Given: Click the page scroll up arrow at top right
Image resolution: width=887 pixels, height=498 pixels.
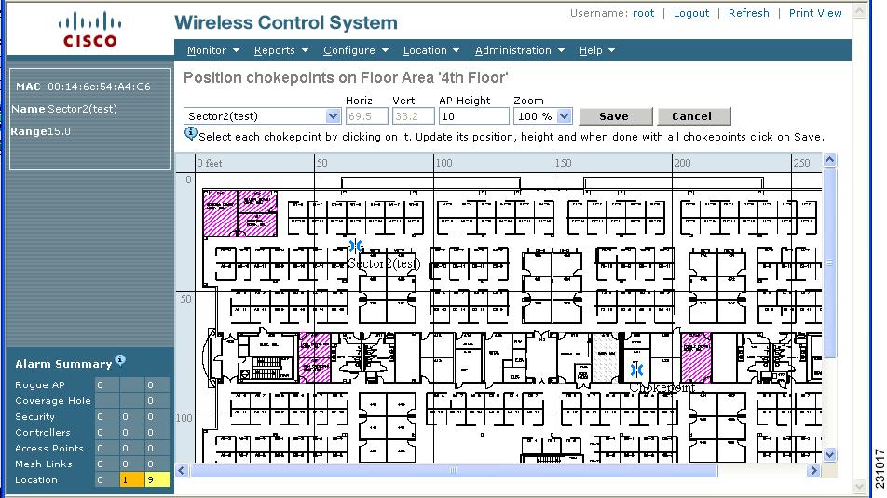Looking at the screenshot, I should (859, 11).
